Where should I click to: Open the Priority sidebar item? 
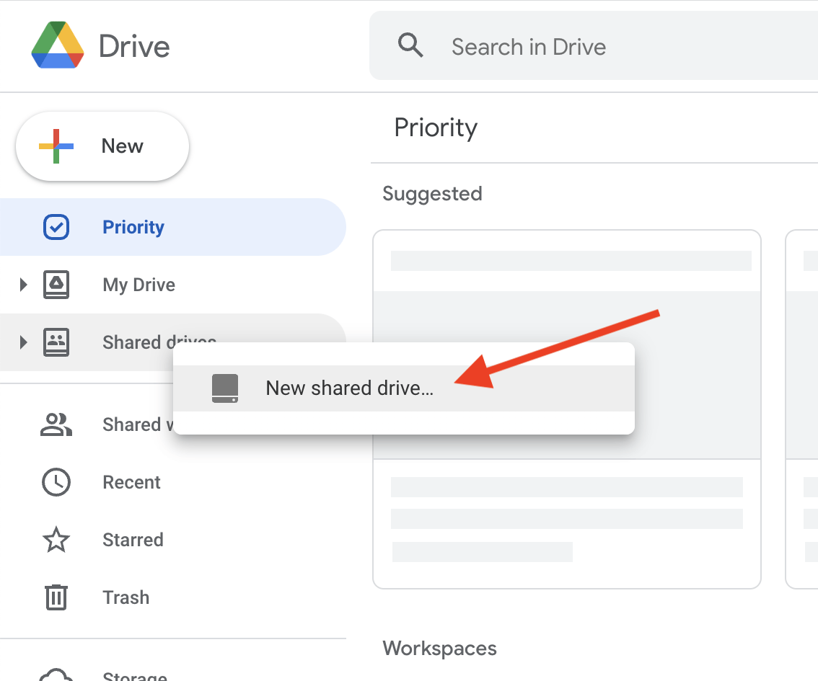pos(133,227)
